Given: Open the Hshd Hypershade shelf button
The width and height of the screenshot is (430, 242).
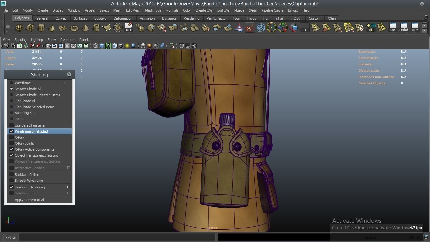Looking at the screenshot, I should 404,27.
